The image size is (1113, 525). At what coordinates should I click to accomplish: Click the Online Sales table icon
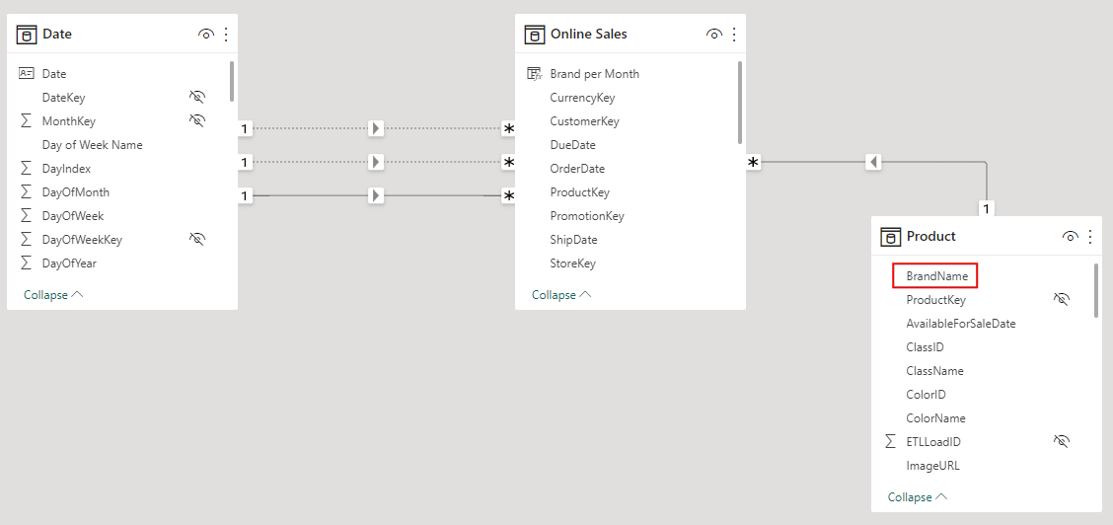click(x=535, y=35)
